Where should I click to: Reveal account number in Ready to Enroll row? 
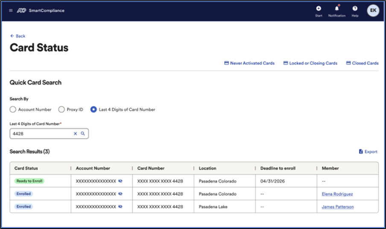(x=120, y=181)
